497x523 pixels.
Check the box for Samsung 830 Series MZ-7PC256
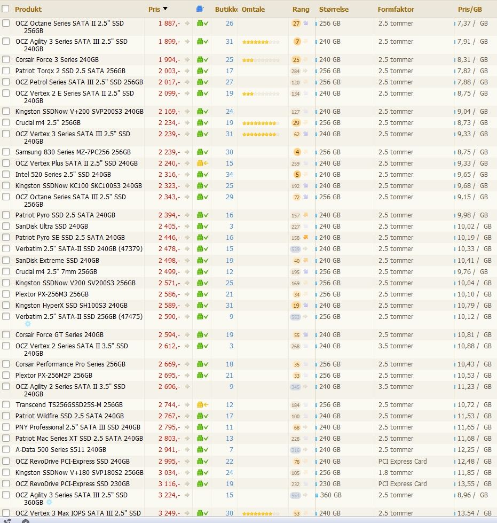6,152
